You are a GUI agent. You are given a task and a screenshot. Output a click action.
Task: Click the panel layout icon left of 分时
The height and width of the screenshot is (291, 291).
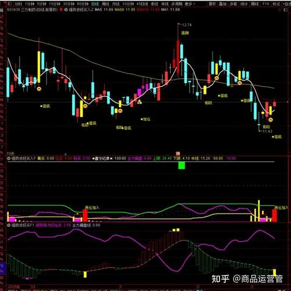[x=10, y=4]
